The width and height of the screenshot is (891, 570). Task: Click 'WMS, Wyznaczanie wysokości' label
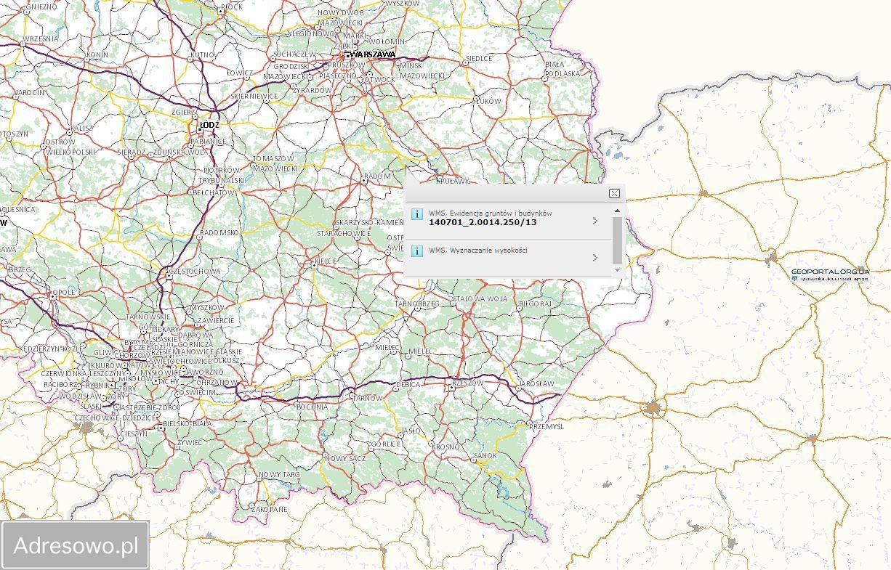point(478,250)
